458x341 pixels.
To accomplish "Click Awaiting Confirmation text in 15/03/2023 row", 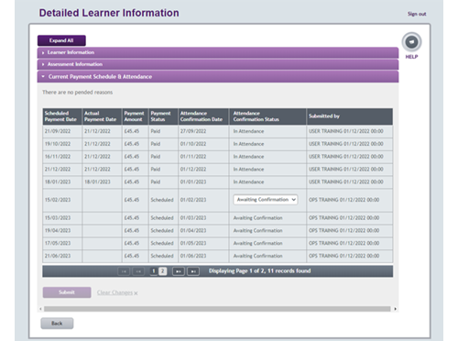I will (x=257, y=218).
